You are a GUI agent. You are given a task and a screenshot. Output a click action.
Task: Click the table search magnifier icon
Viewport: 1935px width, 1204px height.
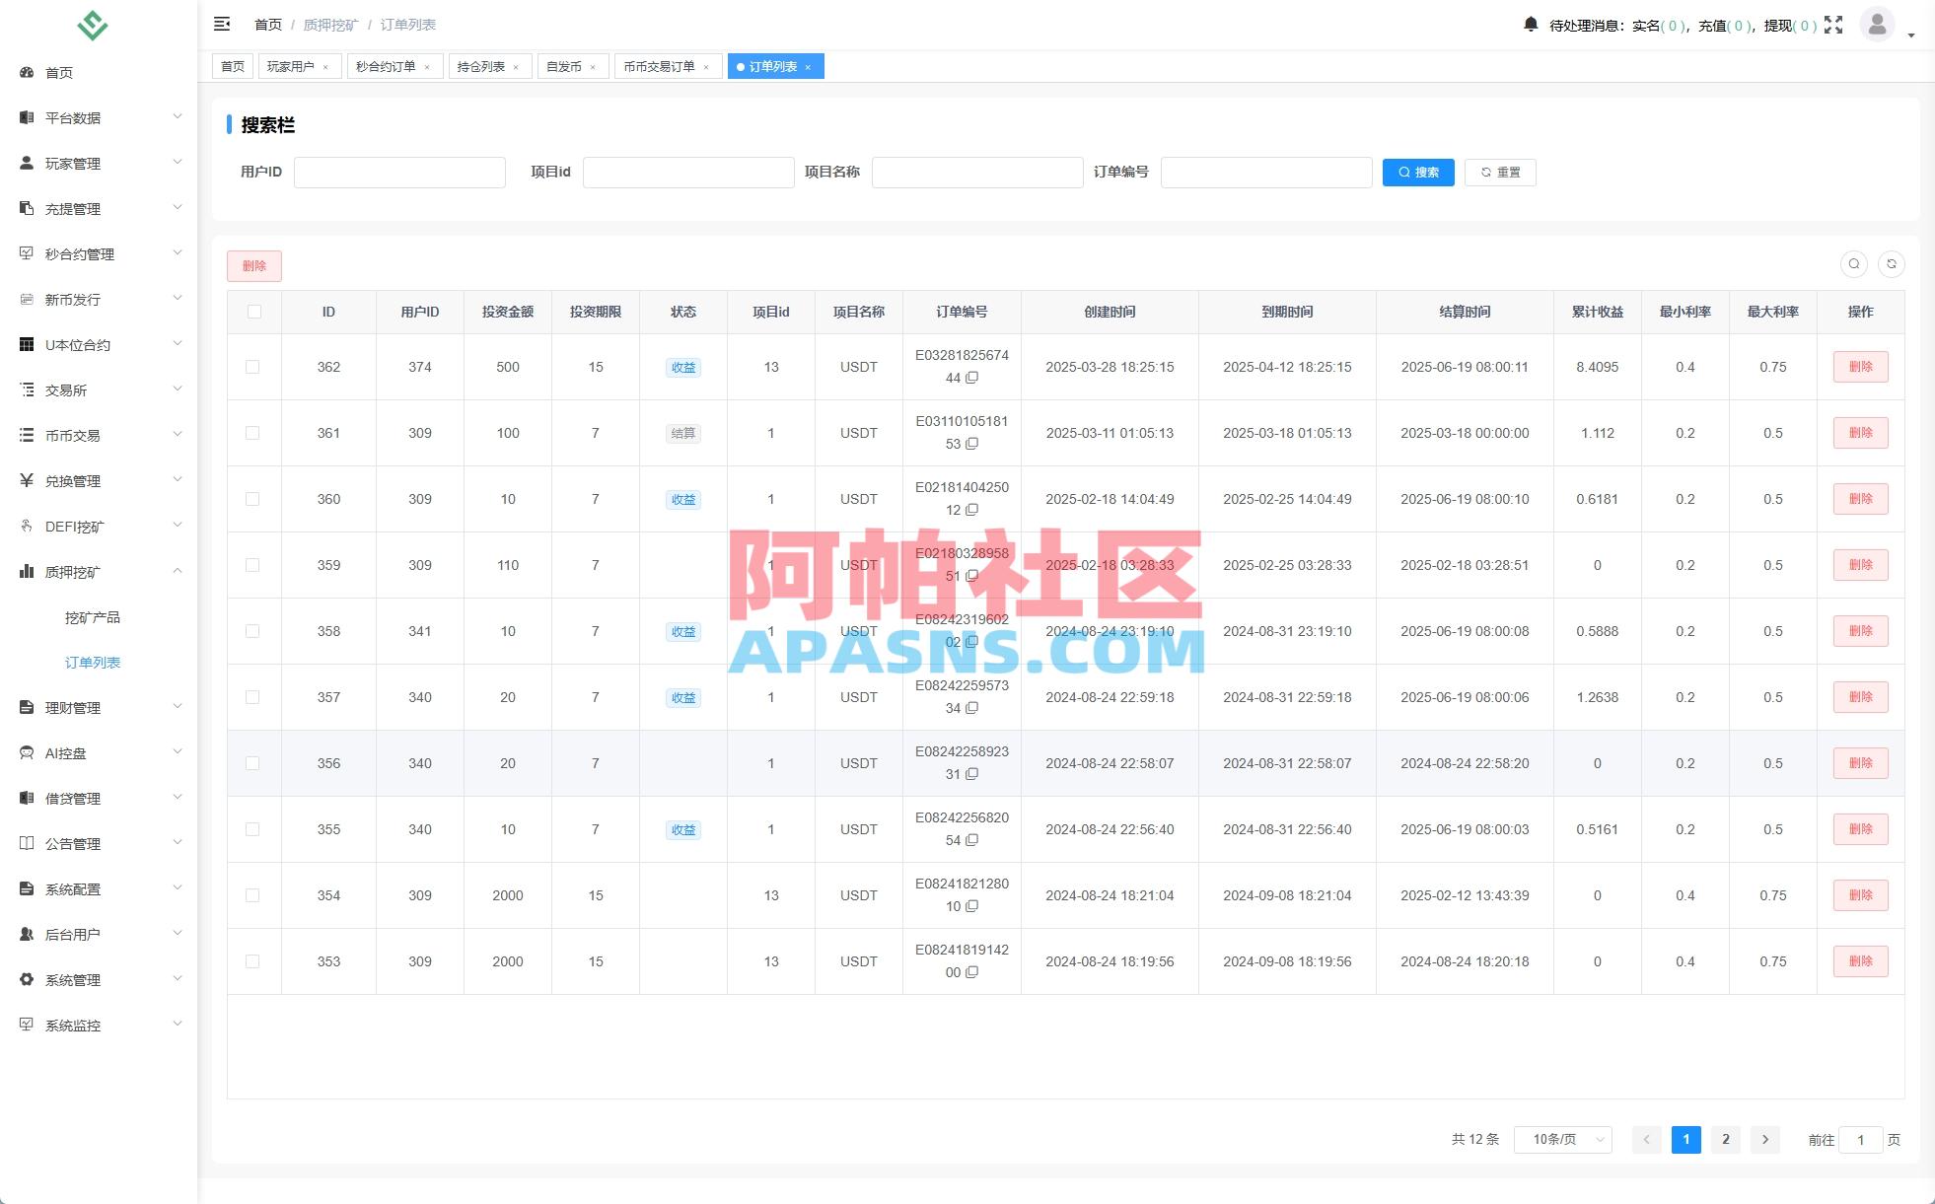pyautogui.click(x=1854, y=264)
